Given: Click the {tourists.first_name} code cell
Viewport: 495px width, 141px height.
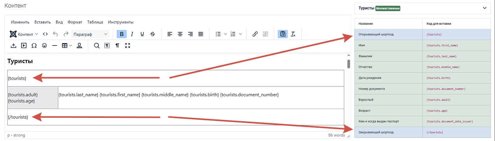Looking at the screenshot, I should click(456, 45).
